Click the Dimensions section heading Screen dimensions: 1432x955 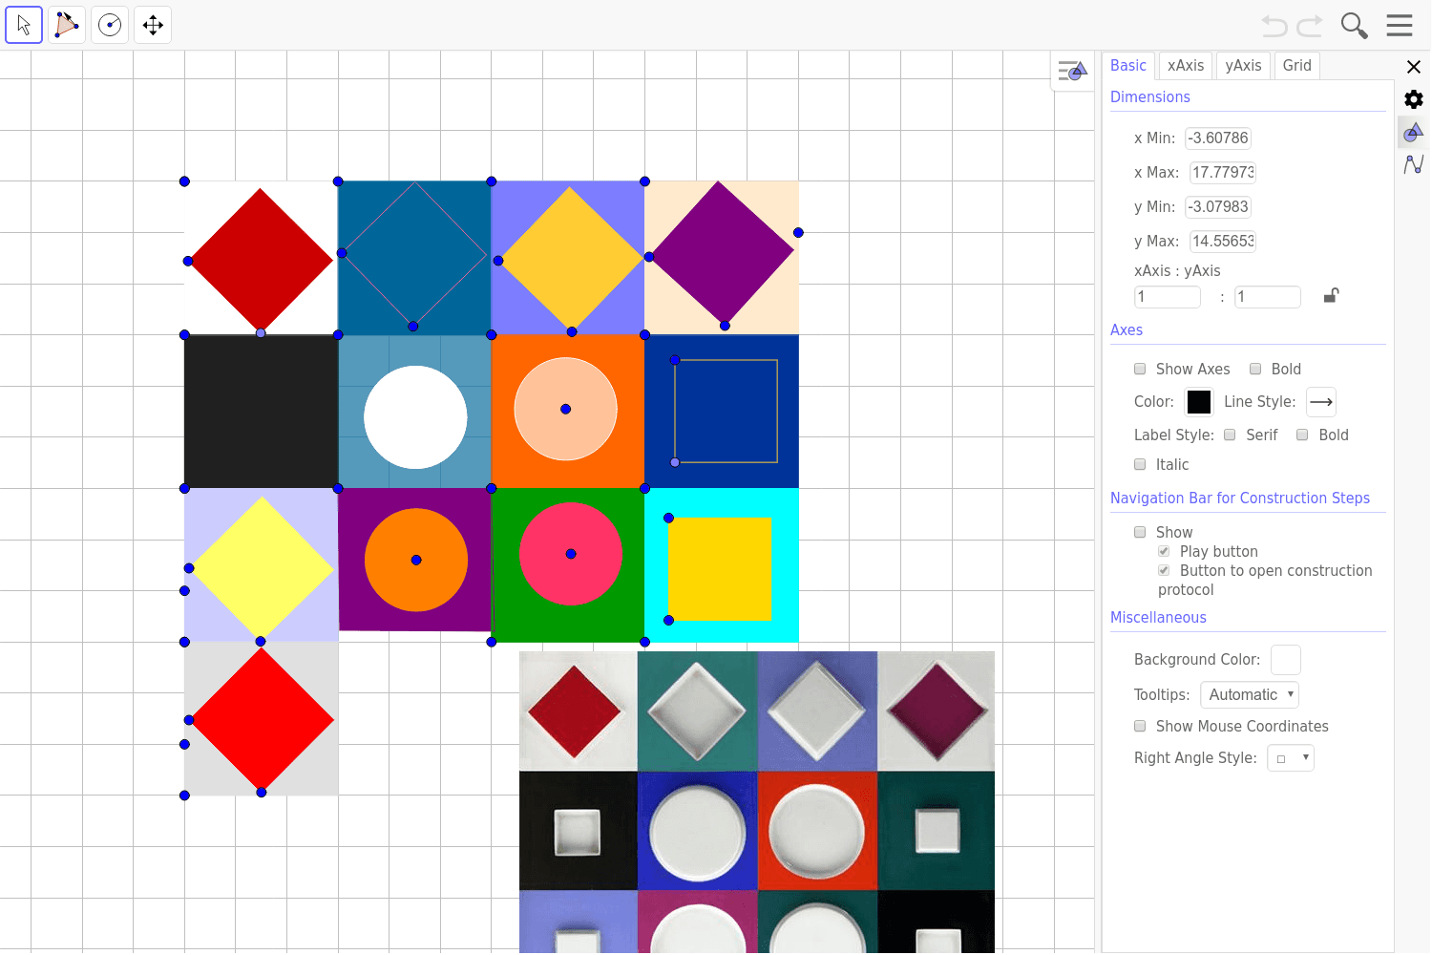tap(1149, 97)
